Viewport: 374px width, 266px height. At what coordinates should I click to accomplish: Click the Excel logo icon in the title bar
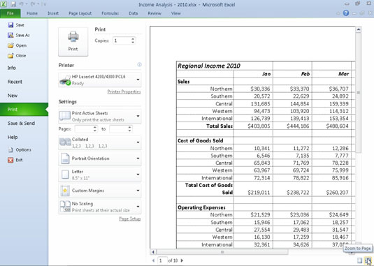point(3,4)
